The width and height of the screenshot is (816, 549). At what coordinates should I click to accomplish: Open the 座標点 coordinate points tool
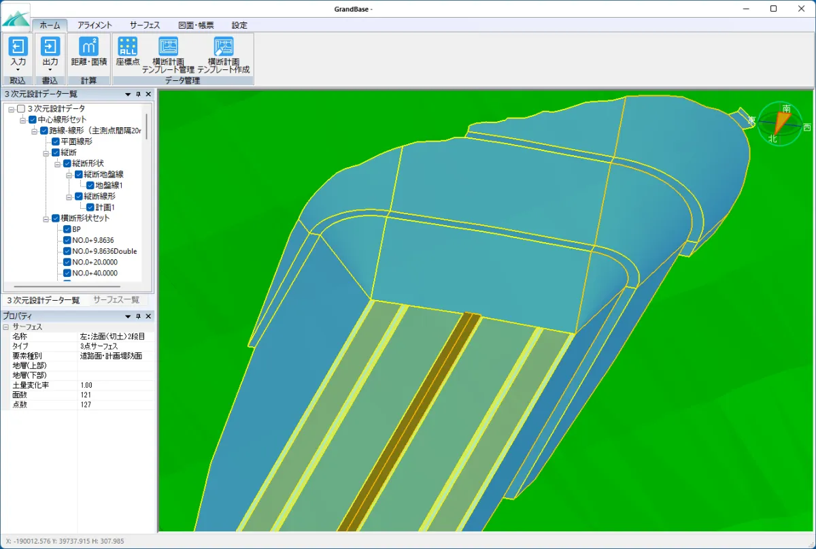127,47
